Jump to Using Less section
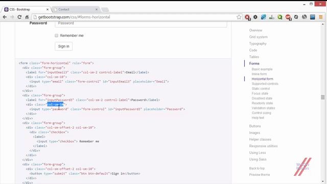Viewport: 327px width, 184px height. click(x=258, y=153)
